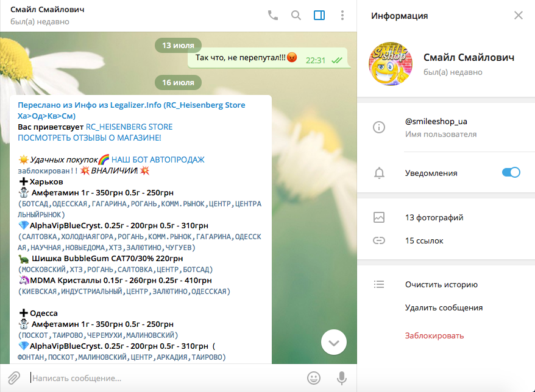Screen dimensions: 535x392
Task: Click the 'Одесса' heading in the message
Action: tap(44, 313)
